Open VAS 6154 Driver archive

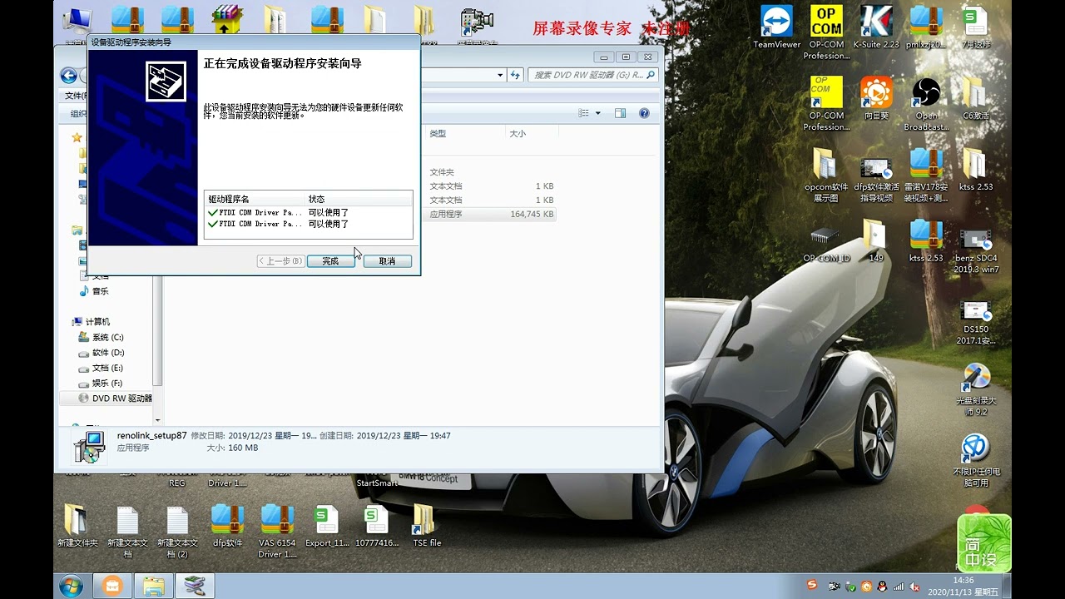coord(277,532)
